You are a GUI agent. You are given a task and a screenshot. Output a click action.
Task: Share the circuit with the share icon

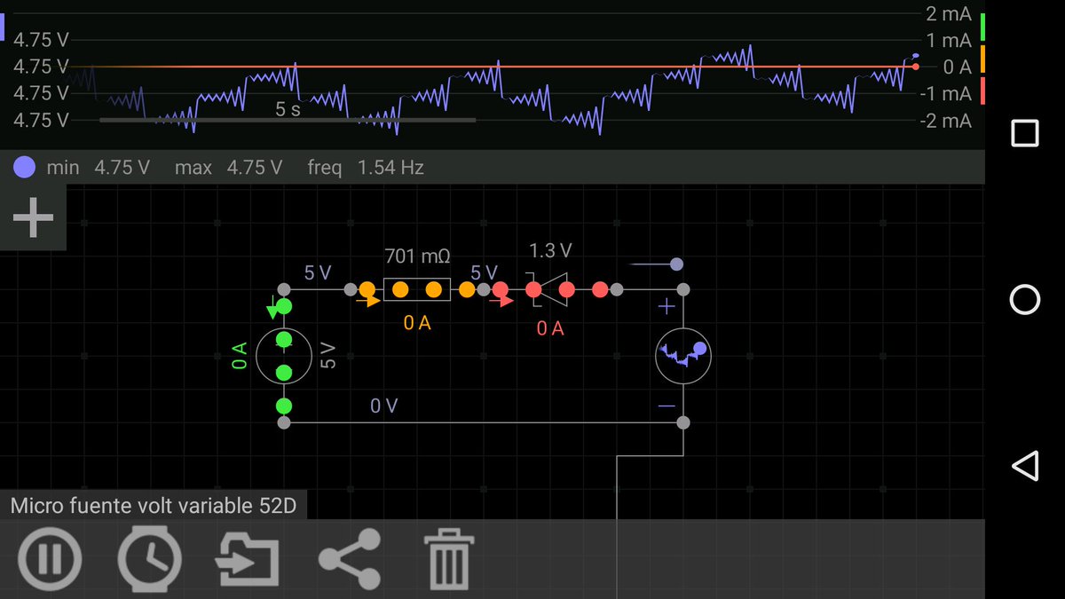point(350,559)
